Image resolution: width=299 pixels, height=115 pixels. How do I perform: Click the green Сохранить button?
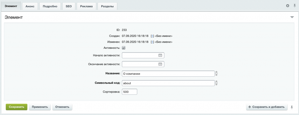coord(17,107)
